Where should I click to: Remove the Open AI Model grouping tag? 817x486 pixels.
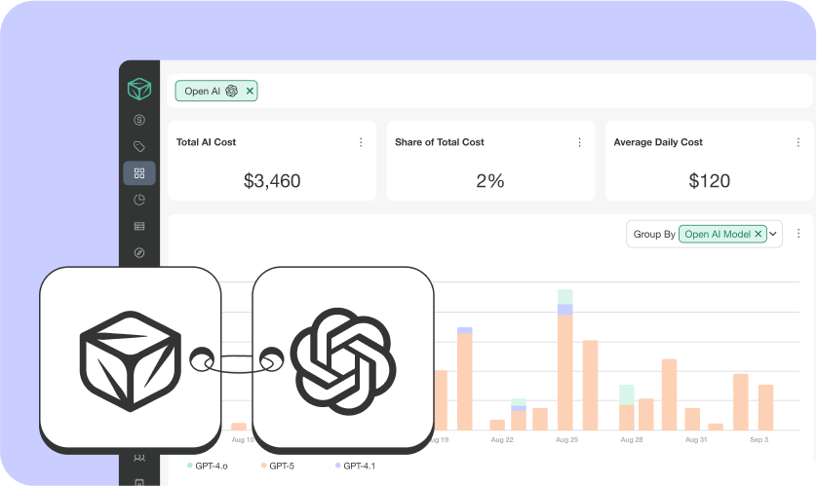[x=758, y=234]
